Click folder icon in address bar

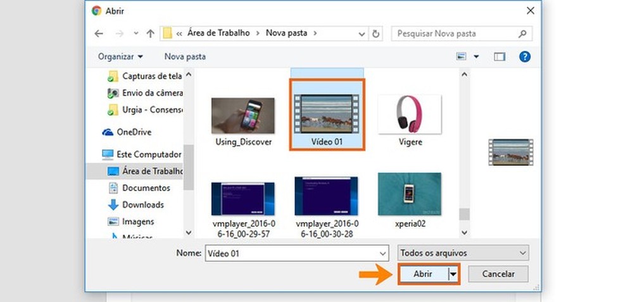tap(167, 34)
